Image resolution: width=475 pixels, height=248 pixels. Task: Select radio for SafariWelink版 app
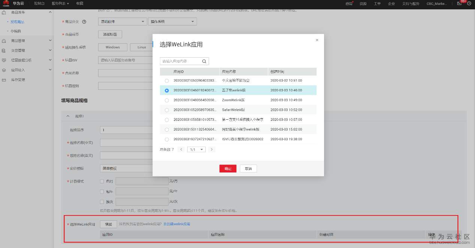click(x=167, y=110)
